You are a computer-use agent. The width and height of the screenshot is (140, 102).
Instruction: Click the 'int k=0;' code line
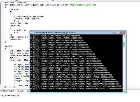14,9
